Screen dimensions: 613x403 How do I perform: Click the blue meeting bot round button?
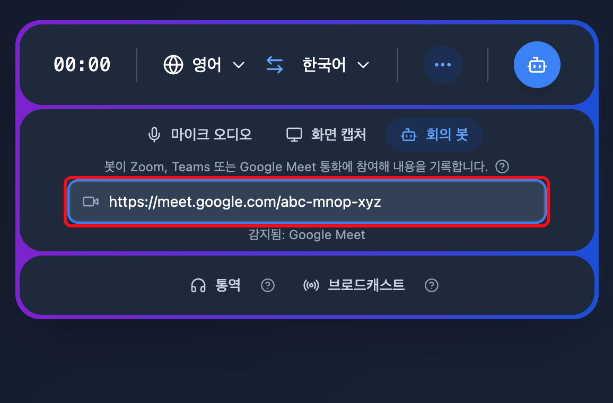pos(537,65)
